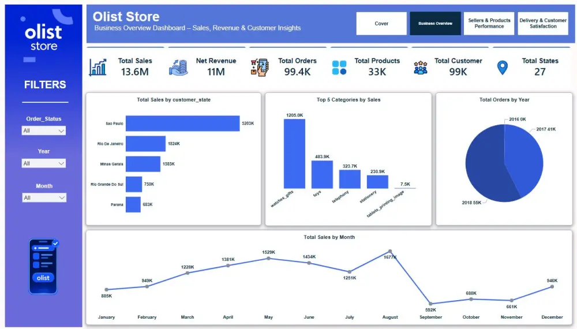Click the August peak data point
This screenshot has width=577, height=329.
[x=390, y=251]
